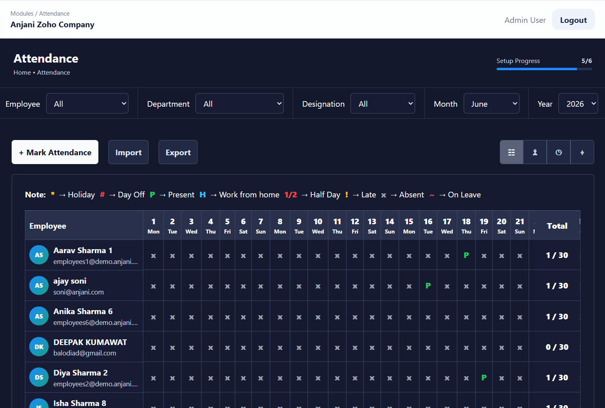Click the day 7 Sun column header
This screenshot has width=605, height=408.
pos(261,226)
